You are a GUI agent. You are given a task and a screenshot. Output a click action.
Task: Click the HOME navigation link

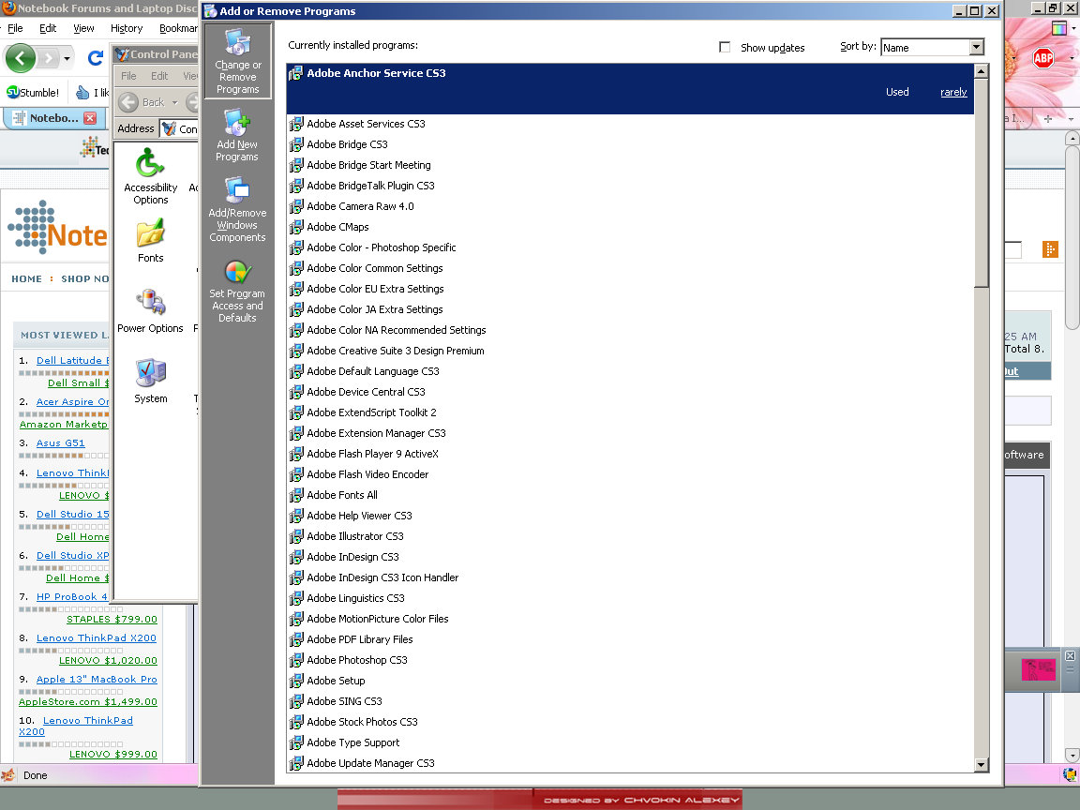tap(27, 279)
